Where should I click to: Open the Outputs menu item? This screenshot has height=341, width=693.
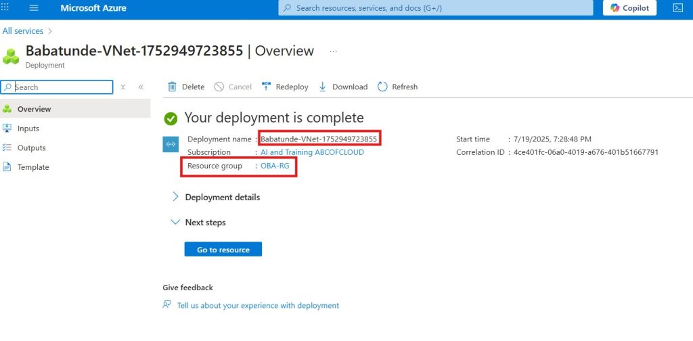[x=31, y=147]
